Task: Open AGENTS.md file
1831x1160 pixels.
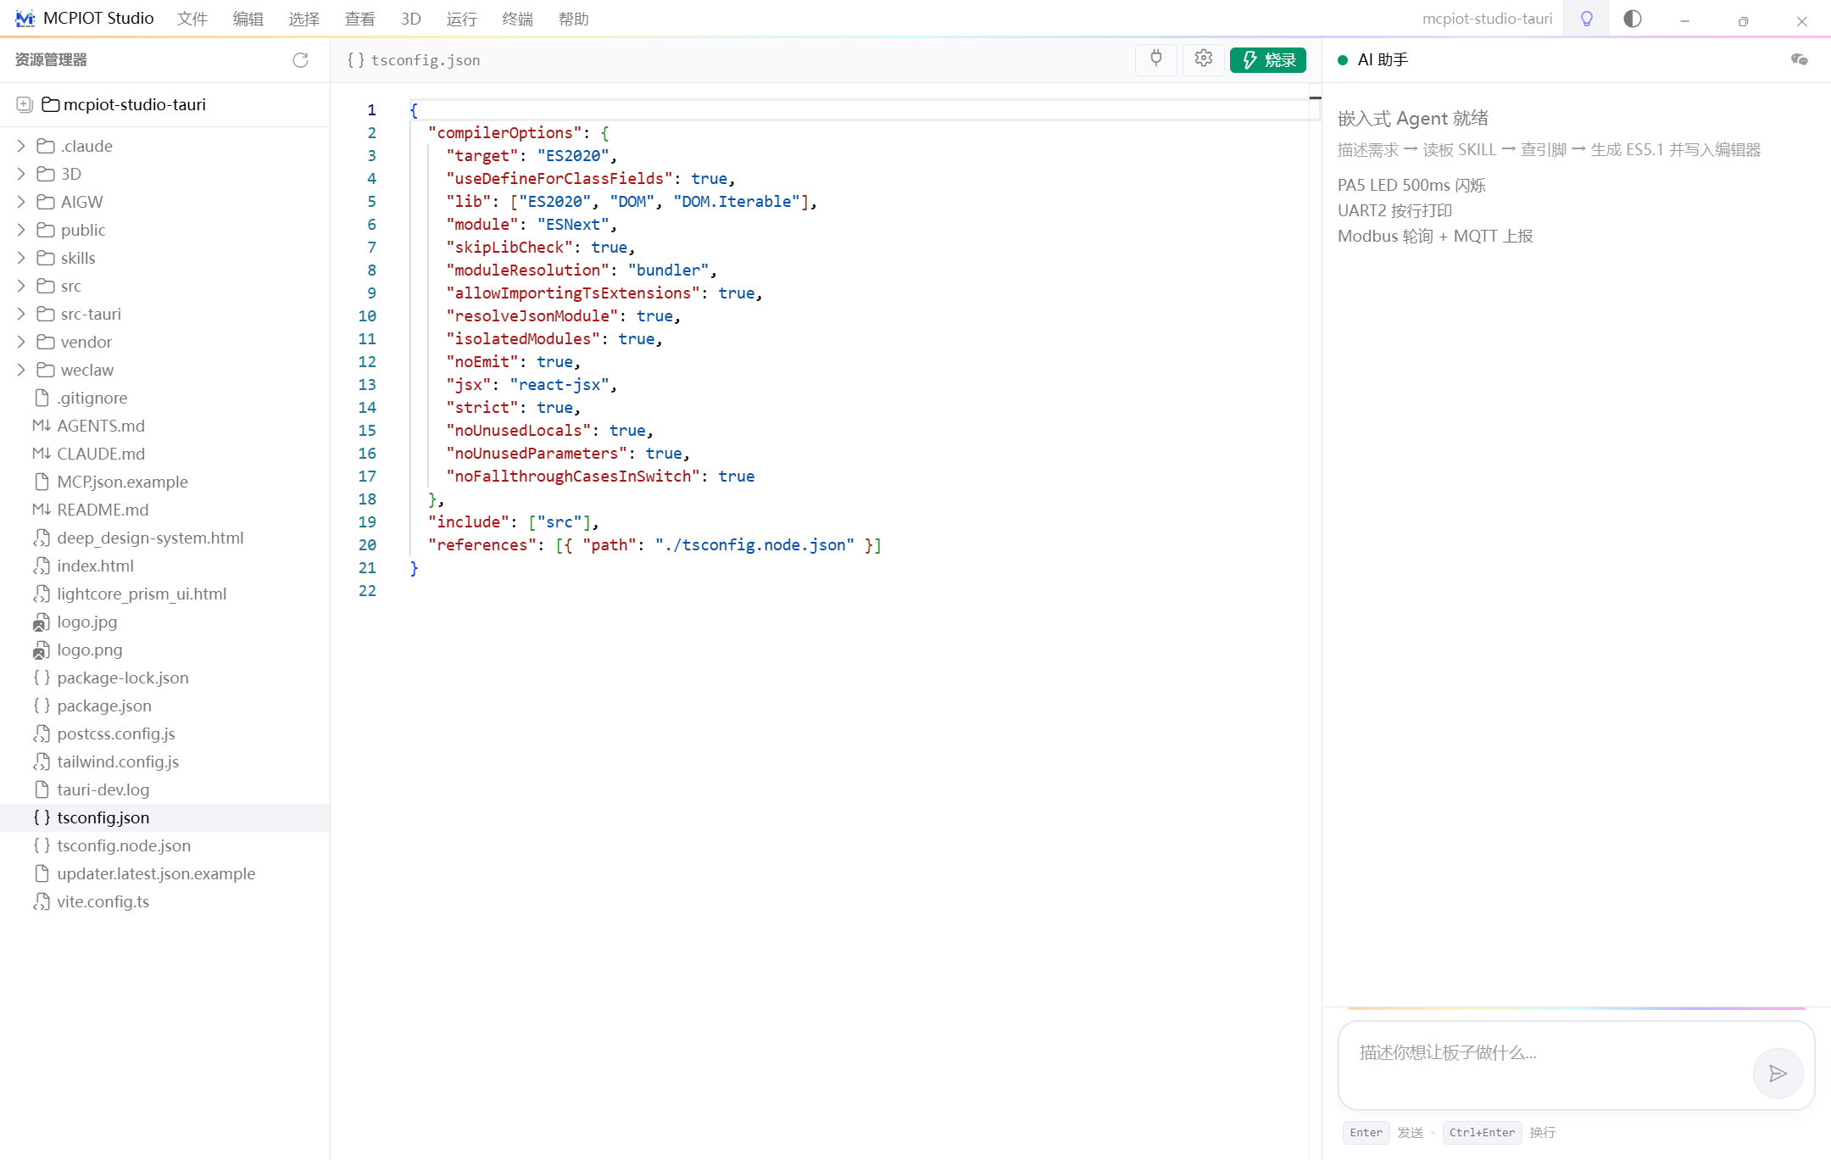Action: pos(101,426)
